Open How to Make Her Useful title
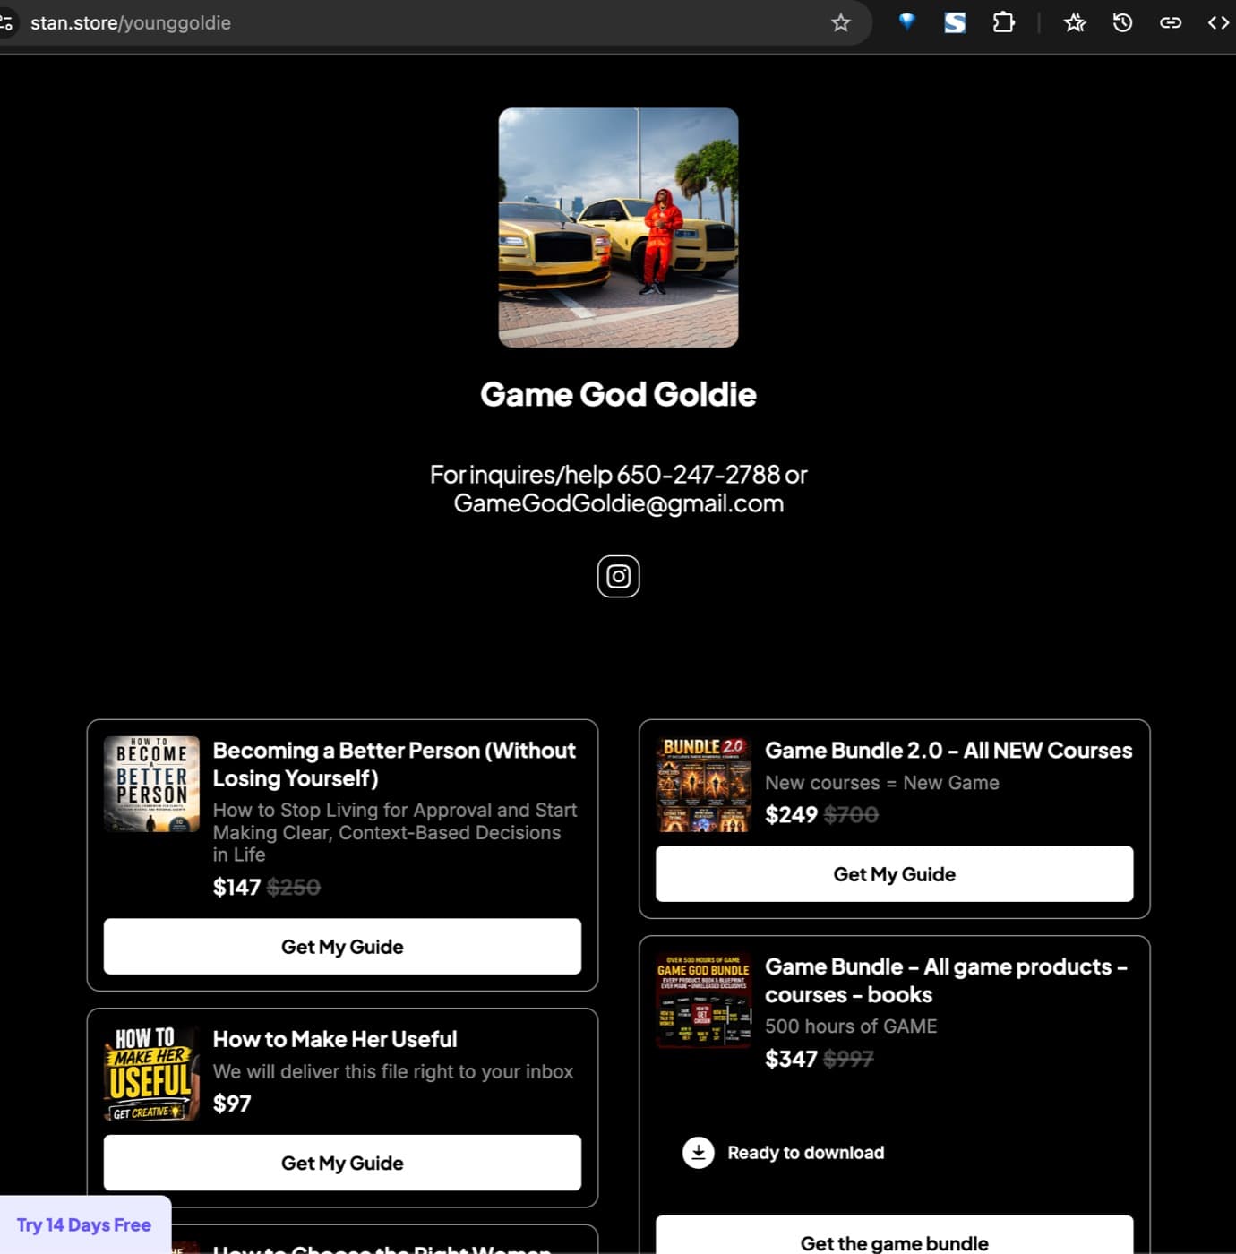This screenshot has width=1236, height=1254. [335, 1039]
